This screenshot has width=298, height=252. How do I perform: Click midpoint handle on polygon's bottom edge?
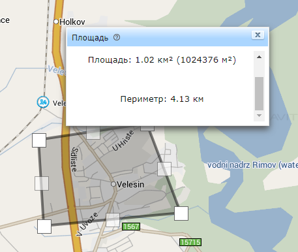click(x=113, y=220)
